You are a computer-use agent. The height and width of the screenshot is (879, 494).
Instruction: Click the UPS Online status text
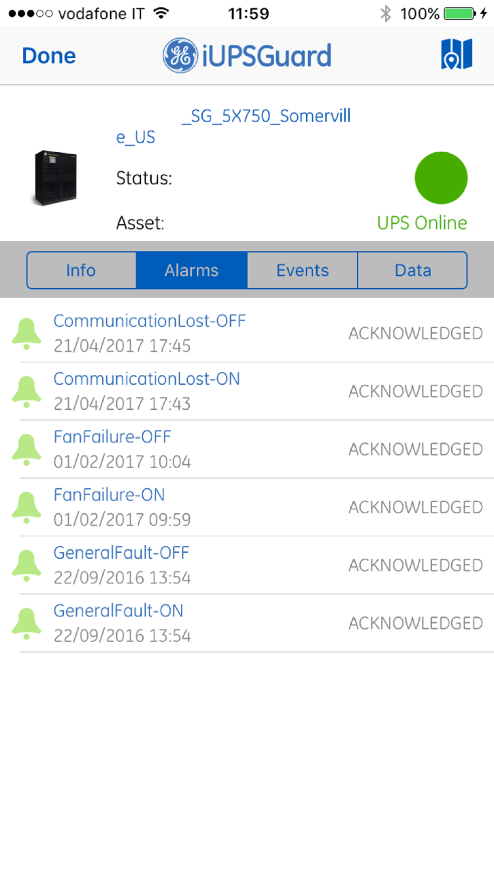422,223
